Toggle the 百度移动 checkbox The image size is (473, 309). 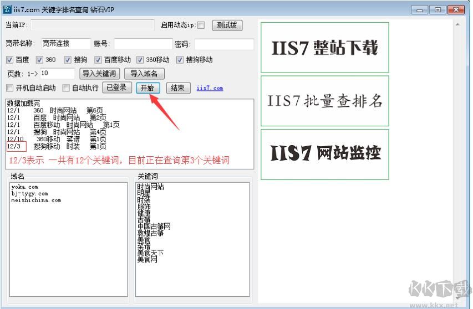(98, 60)
